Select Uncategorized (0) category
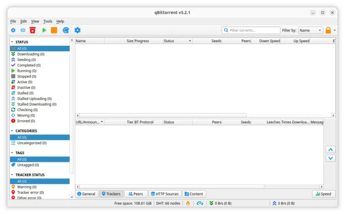The width and height of the screenshot is (345, 214). pyautogui.click(x=40, y=143)
